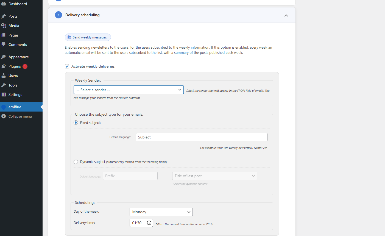Image resolution: width=385 pixels, height=236 pixels.
Task: Click the clock icon in Delivery-time field
Action: (x=149, y=223)
